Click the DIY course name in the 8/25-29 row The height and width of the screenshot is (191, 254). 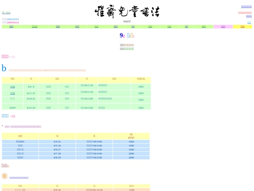tap(13, 108)
